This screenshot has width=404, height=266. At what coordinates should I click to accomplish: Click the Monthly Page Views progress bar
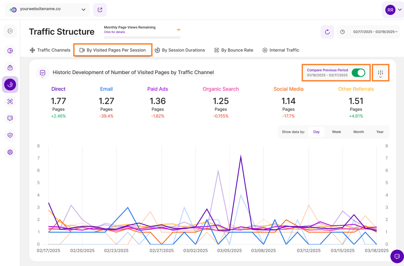[142, 37]
